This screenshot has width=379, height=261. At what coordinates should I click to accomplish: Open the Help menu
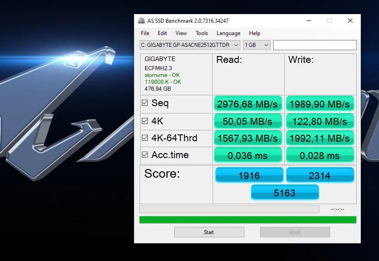pos(254,33)
